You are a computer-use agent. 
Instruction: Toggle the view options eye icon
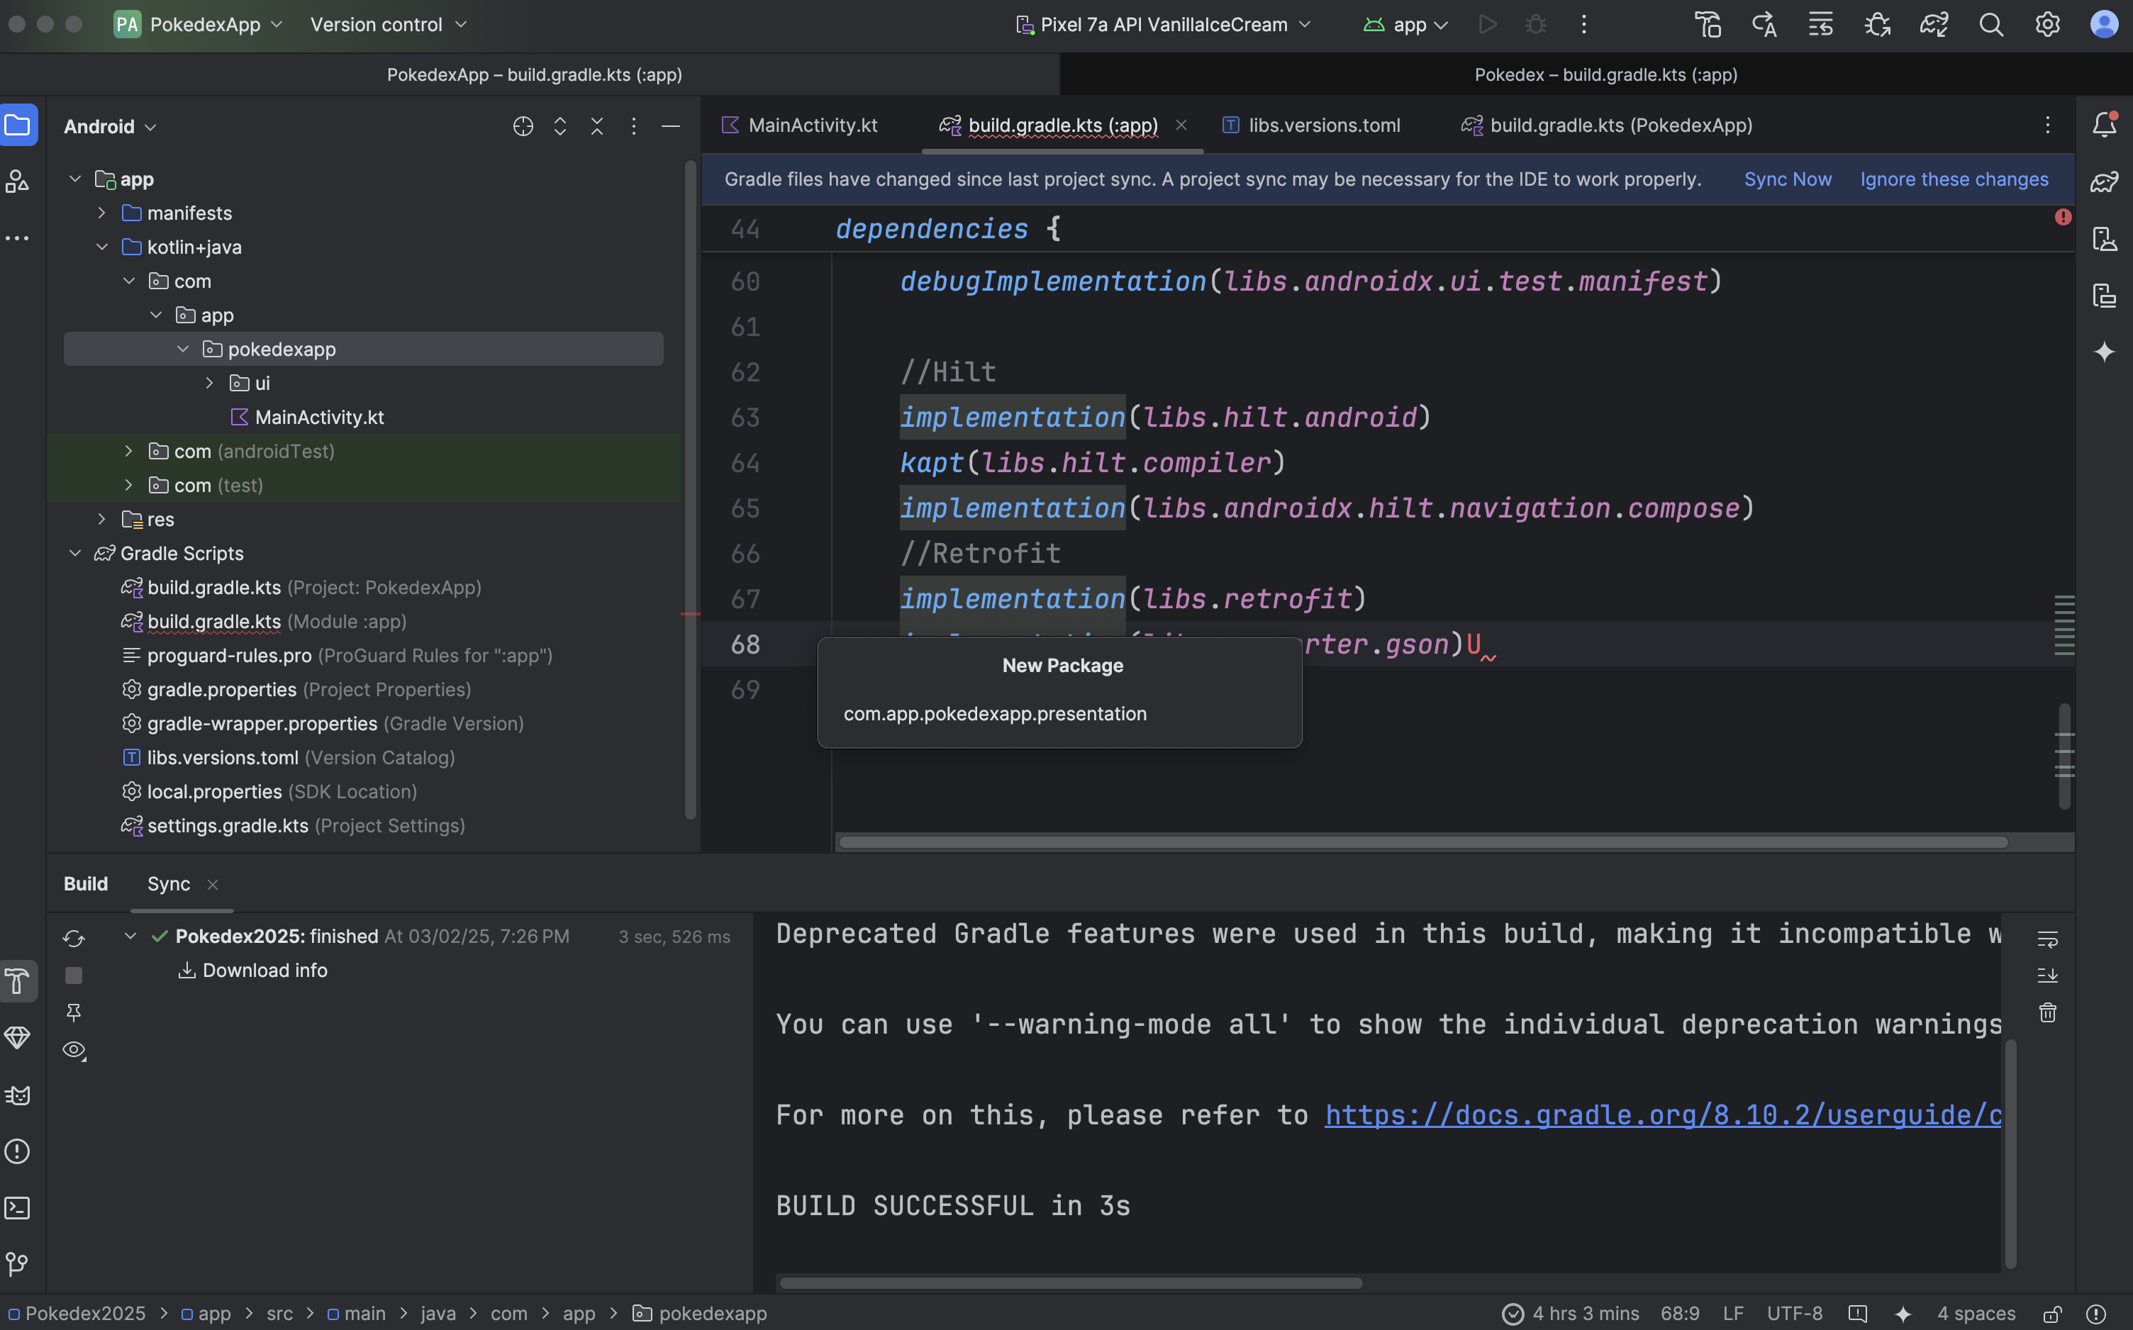tap(74, 1049)
